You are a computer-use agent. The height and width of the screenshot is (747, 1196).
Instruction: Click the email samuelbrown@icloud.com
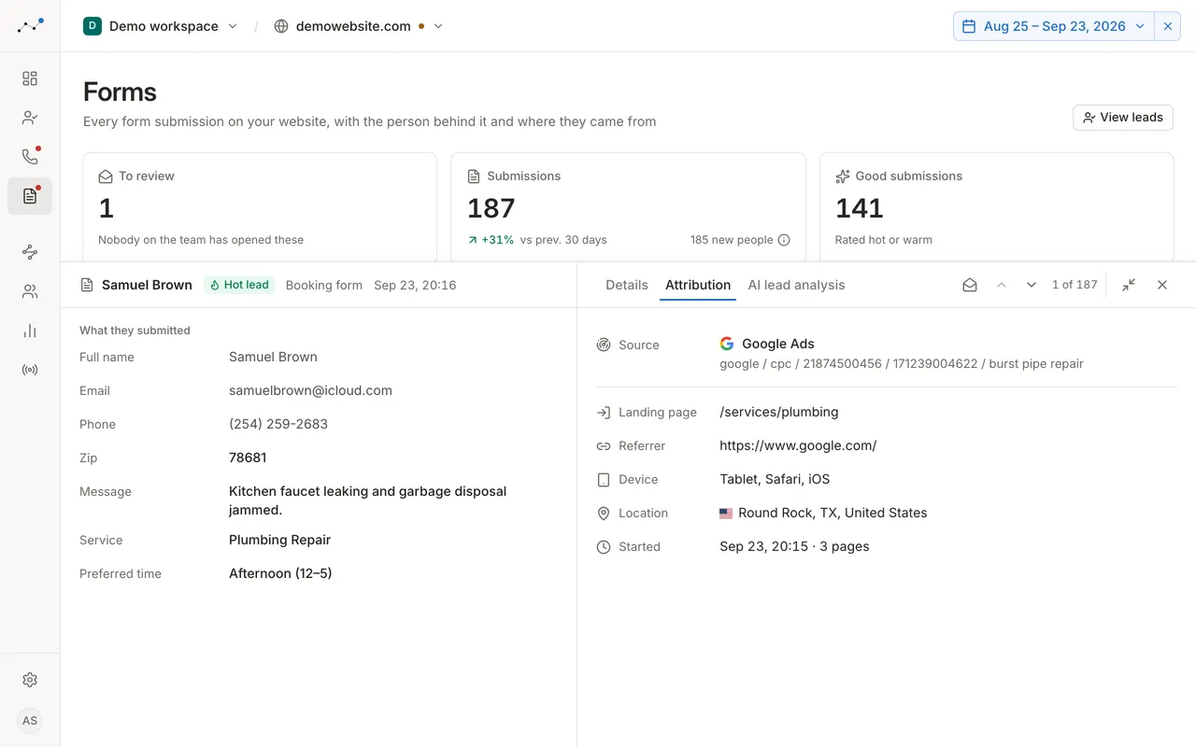(x=310, y=390)
